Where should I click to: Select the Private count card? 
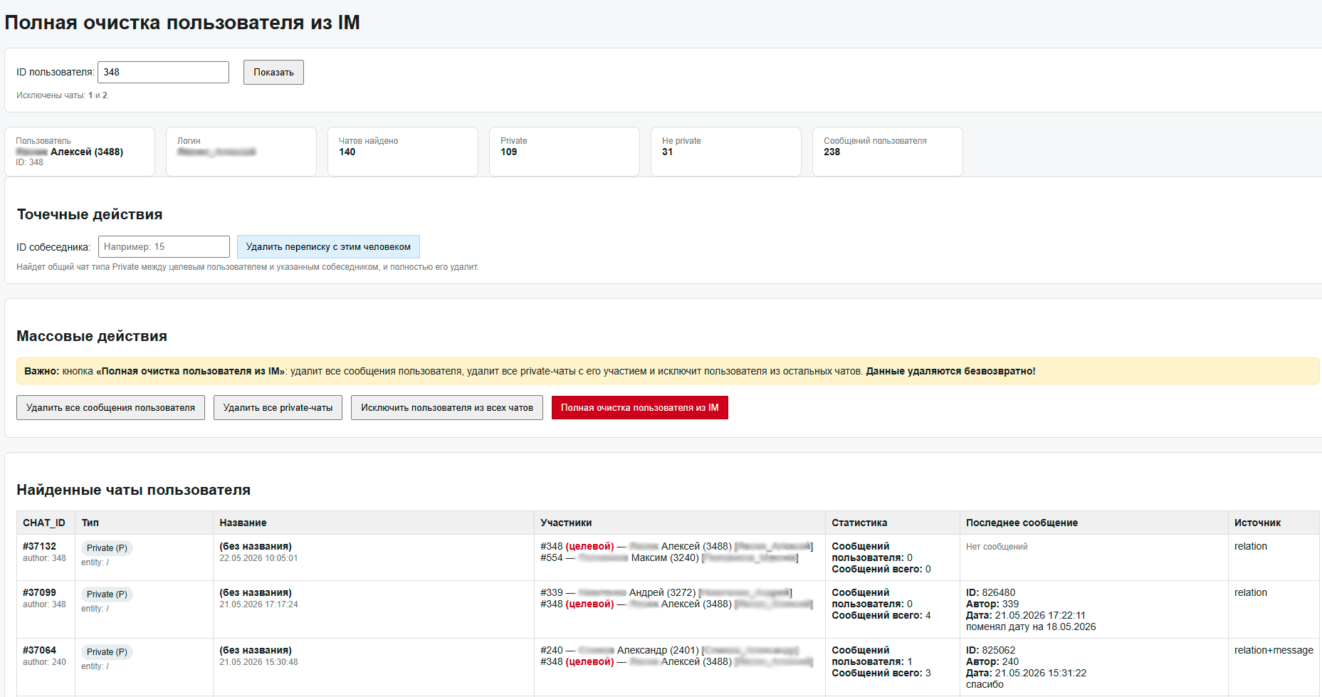[564, 151]
